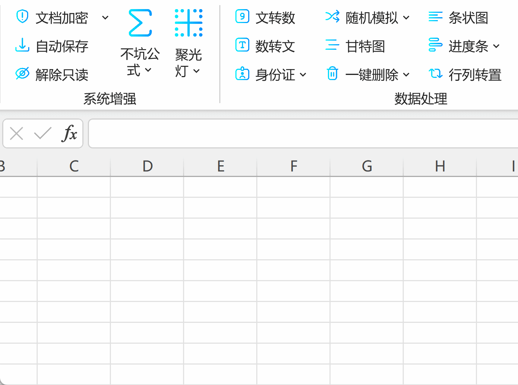The width and height of the screenshot is (518, 385).
Task: Open the 文档加密 dropdown arrow
Action: point(105,18)
